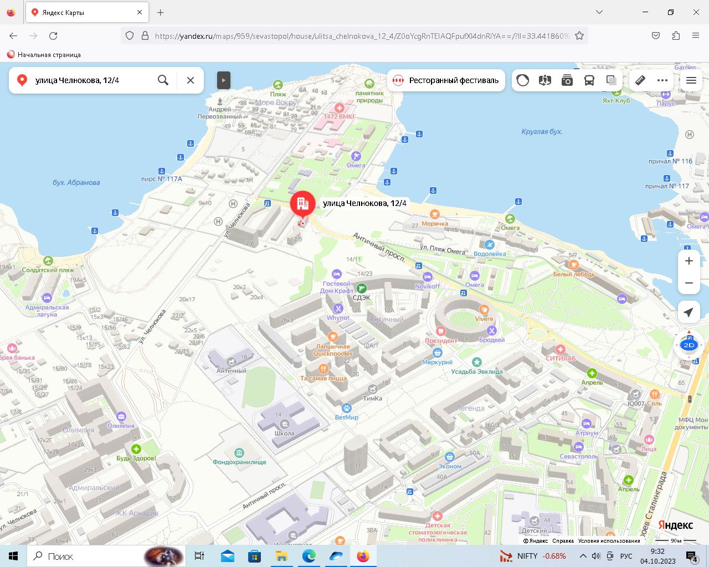Enable street panoramas layer

pos(545,80)
